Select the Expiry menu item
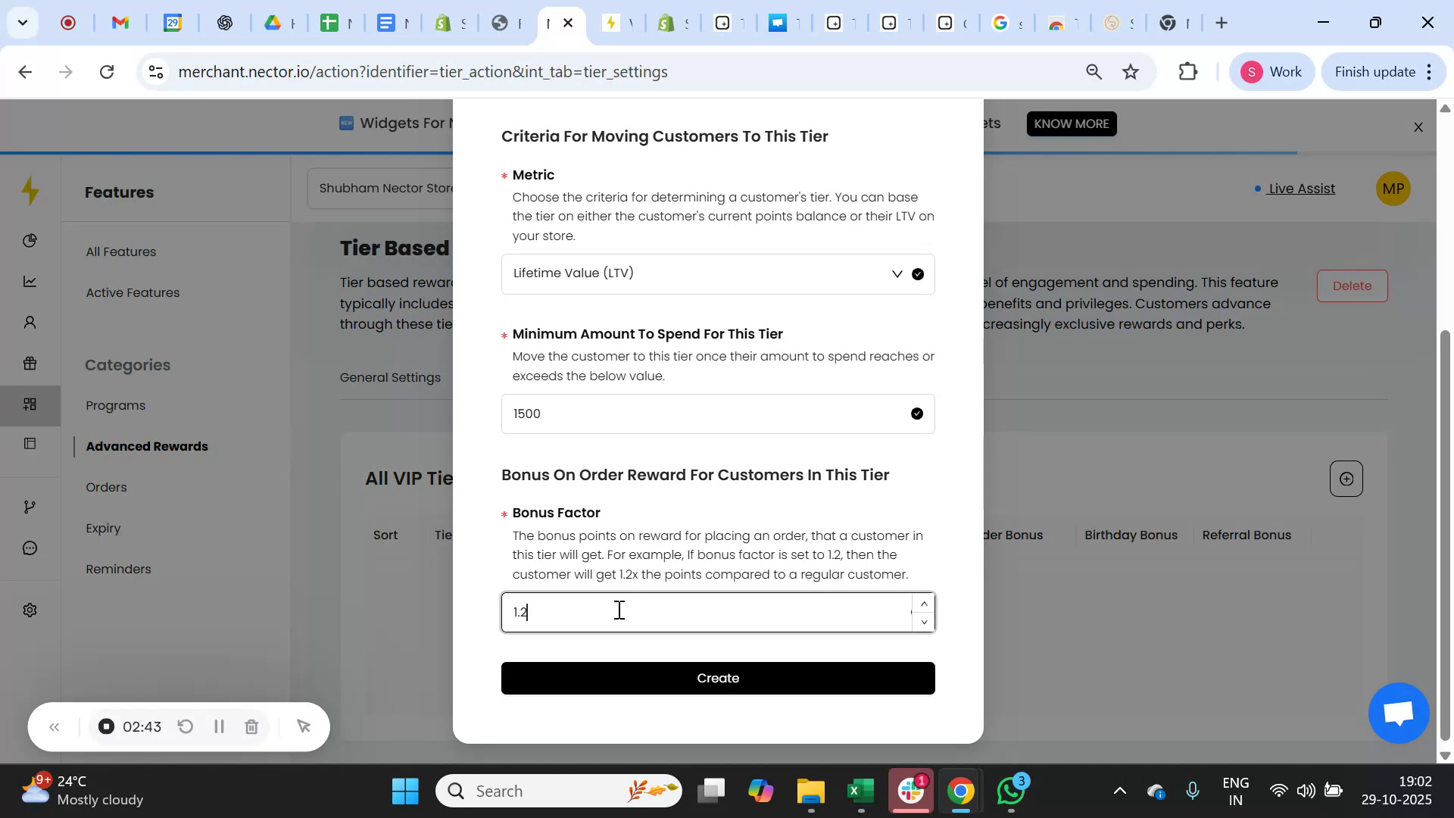The height and width of the screenshot is (818, 1454). pyautogui.click(x=103, y=528)
